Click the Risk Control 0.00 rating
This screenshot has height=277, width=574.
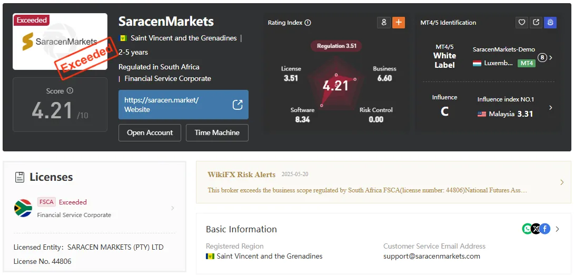click(x=376, y=115)
